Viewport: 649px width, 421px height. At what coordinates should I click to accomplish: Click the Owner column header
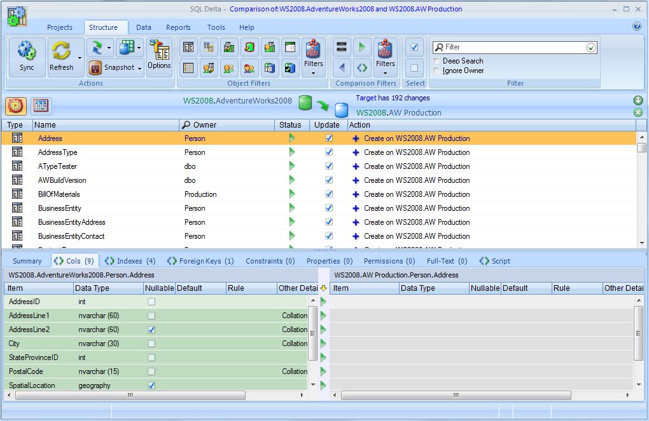(x=227, y=124)
